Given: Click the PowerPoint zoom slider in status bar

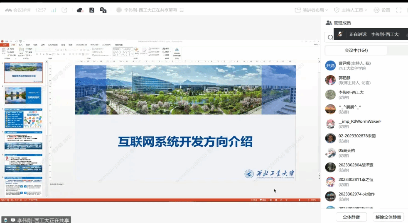Looking at the screenshot, I should [299, 200].
